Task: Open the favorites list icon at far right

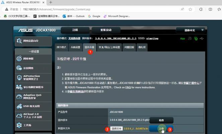Action: [219, 9]
